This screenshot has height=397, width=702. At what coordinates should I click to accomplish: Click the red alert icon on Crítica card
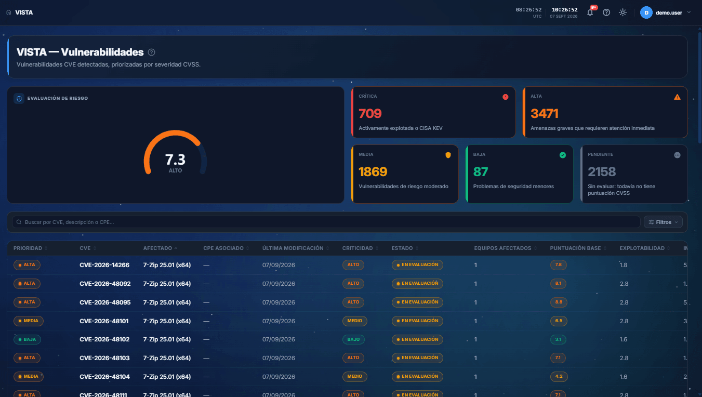point(506,97)
